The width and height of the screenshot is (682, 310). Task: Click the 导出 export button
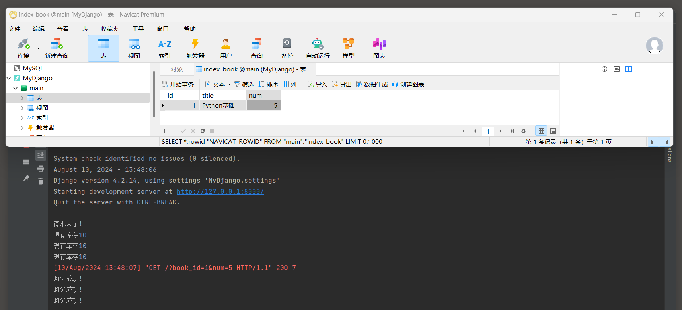pyautogui.click(x=341, y=84)
